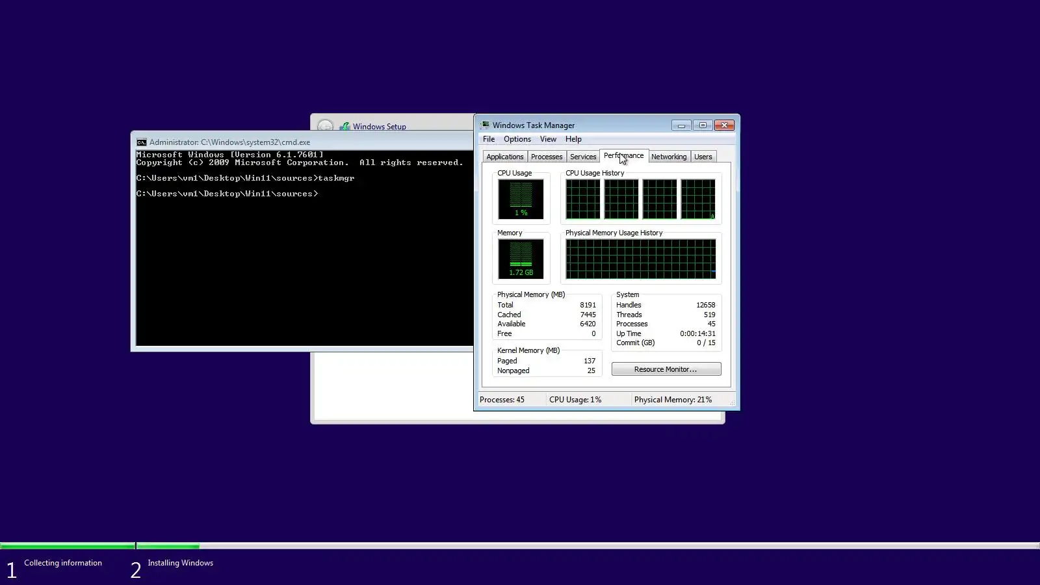Switch to the Applications tab
Screen dimensions: 1040x585
505,157
